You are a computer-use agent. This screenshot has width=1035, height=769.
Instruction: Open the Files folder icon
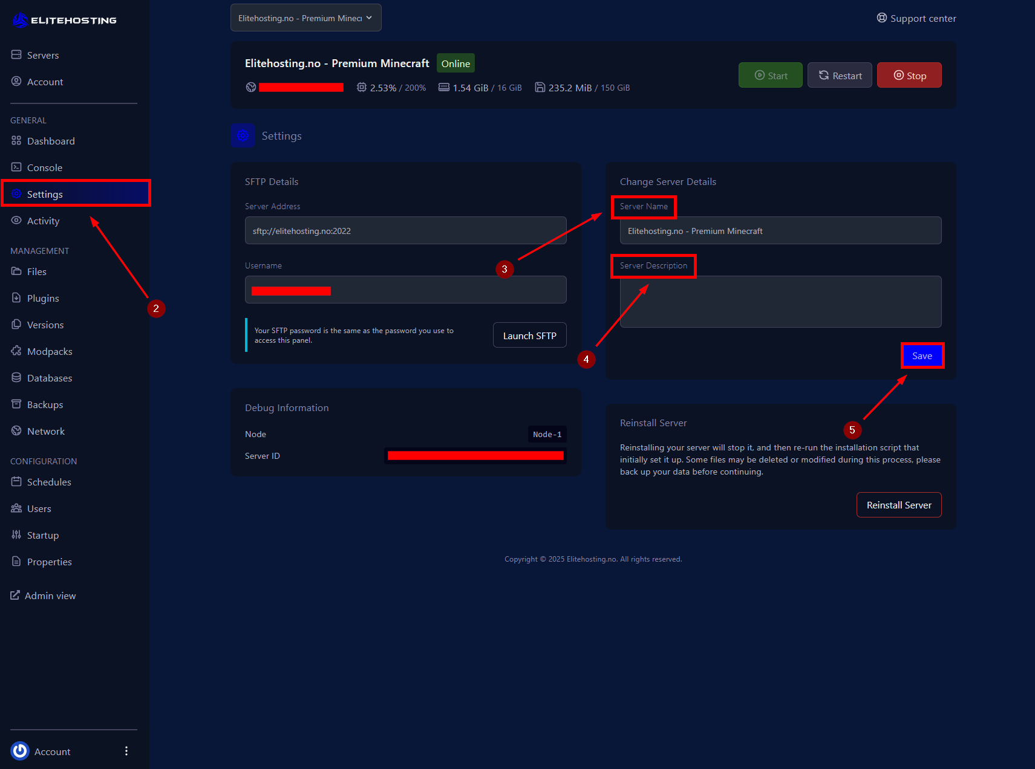click(x=16, y=271)
